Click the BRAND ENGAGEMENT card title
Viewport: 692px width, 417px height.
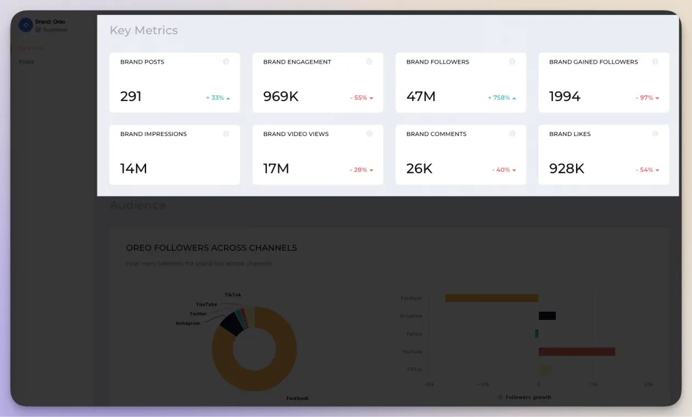point(297,62)
